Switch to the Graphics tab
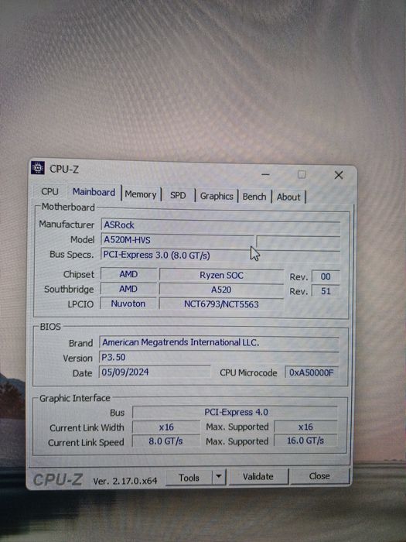406x542 pixels. [x=217, y=197]
